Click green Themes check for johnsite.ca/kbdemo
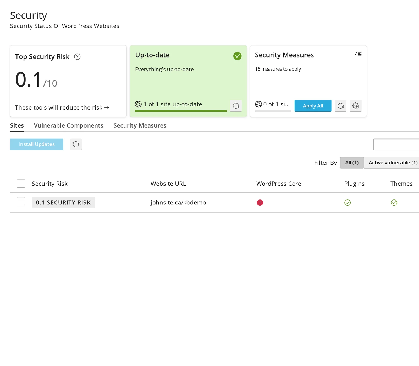 [x=394, y=203]
